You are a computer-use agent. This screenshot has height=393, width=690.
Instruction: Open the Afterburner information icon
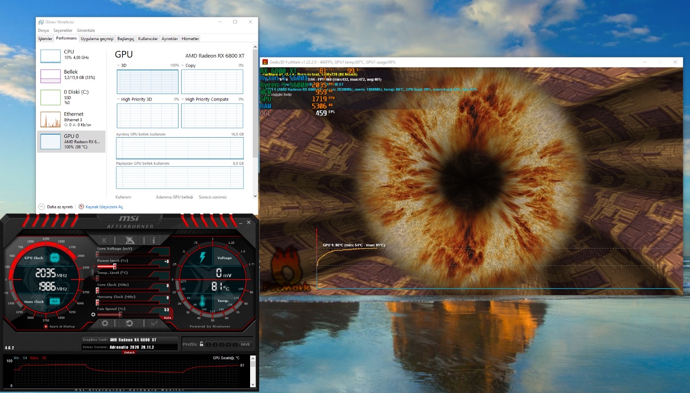[x=154, y=240]
